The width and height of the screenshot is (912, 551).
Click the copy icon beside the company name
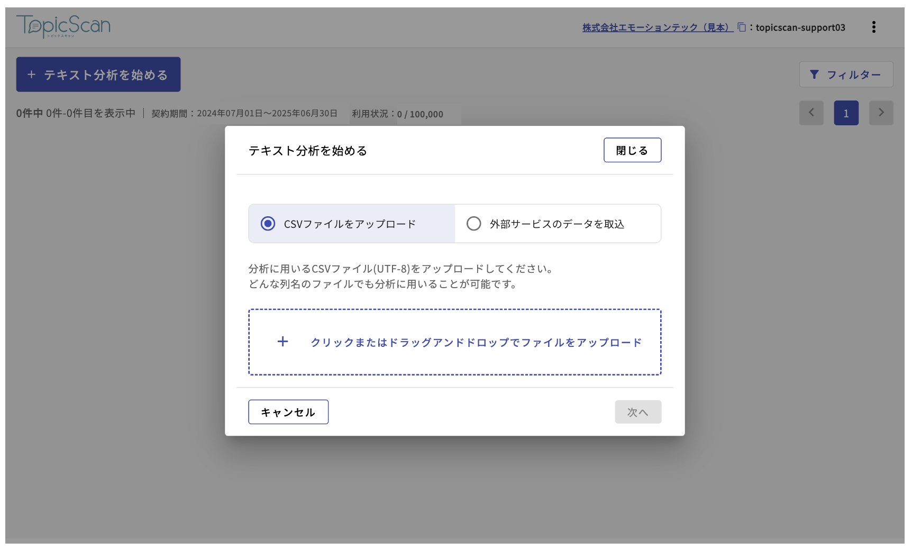point(741,27)
